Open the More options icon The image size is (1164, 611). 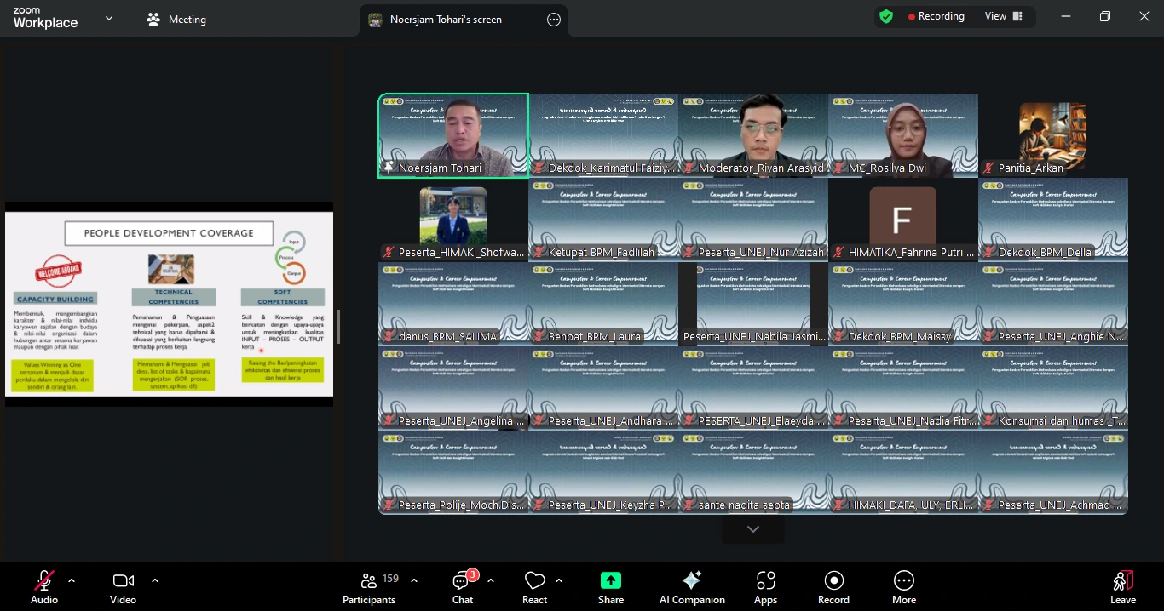pyautogui.click(x=903, y=580)
